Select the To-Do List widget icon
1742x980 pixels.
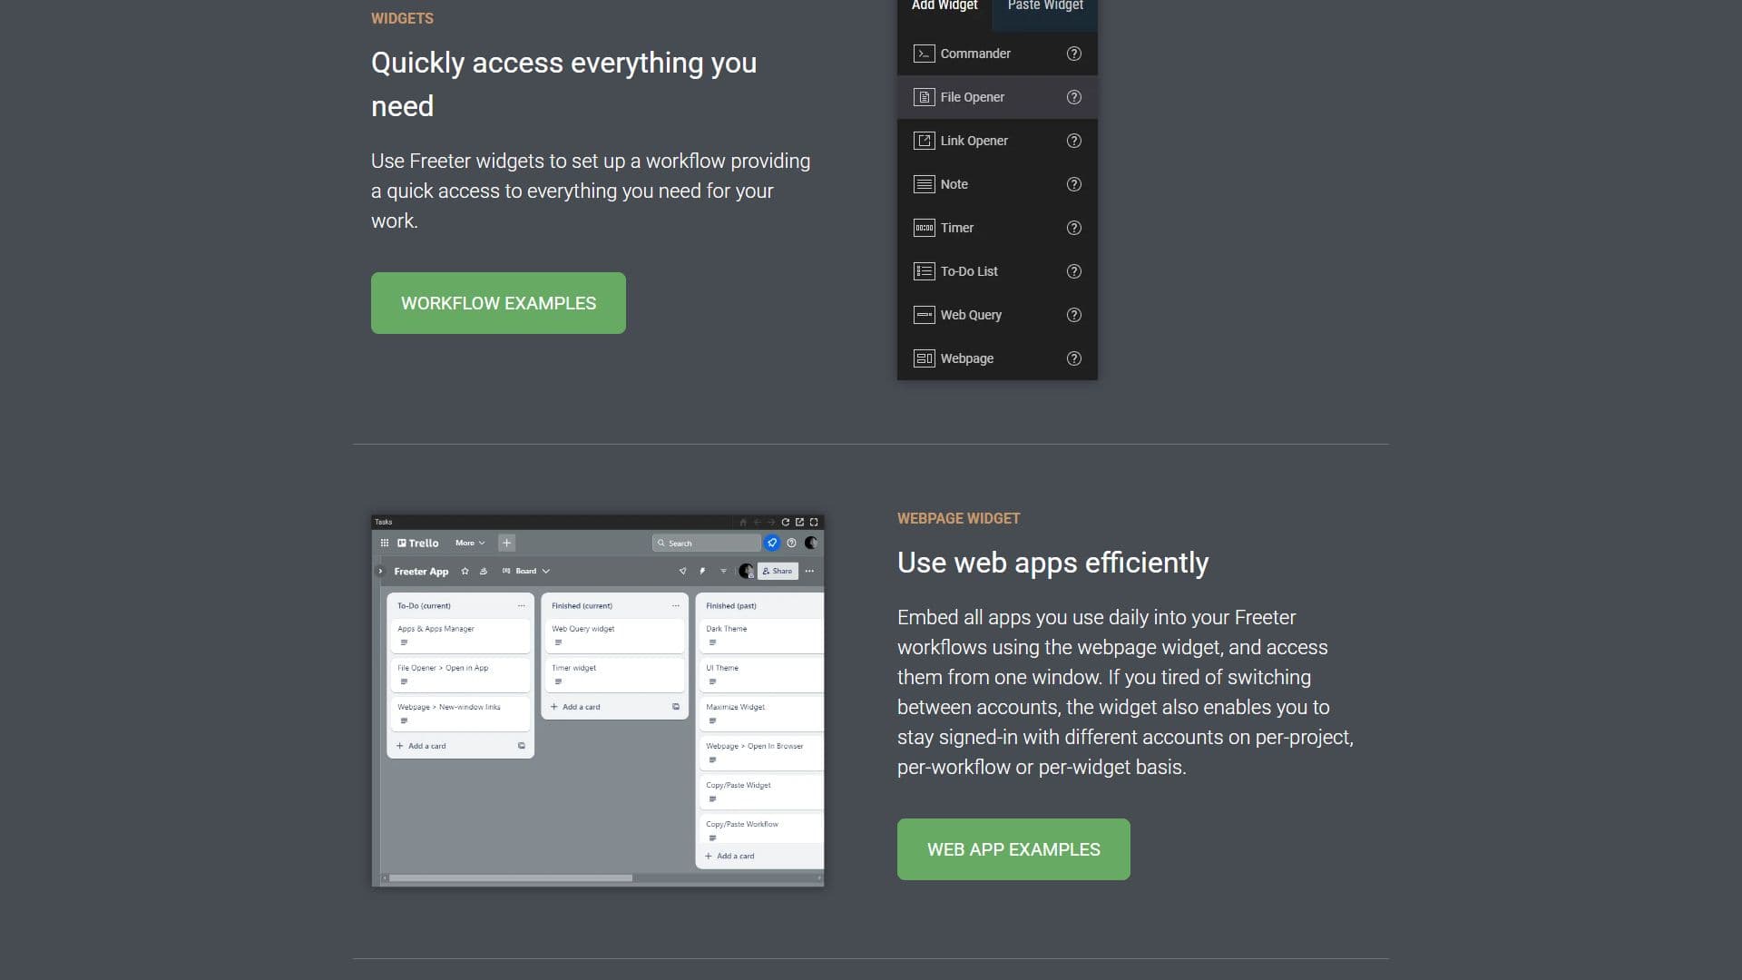click(924, 271)
